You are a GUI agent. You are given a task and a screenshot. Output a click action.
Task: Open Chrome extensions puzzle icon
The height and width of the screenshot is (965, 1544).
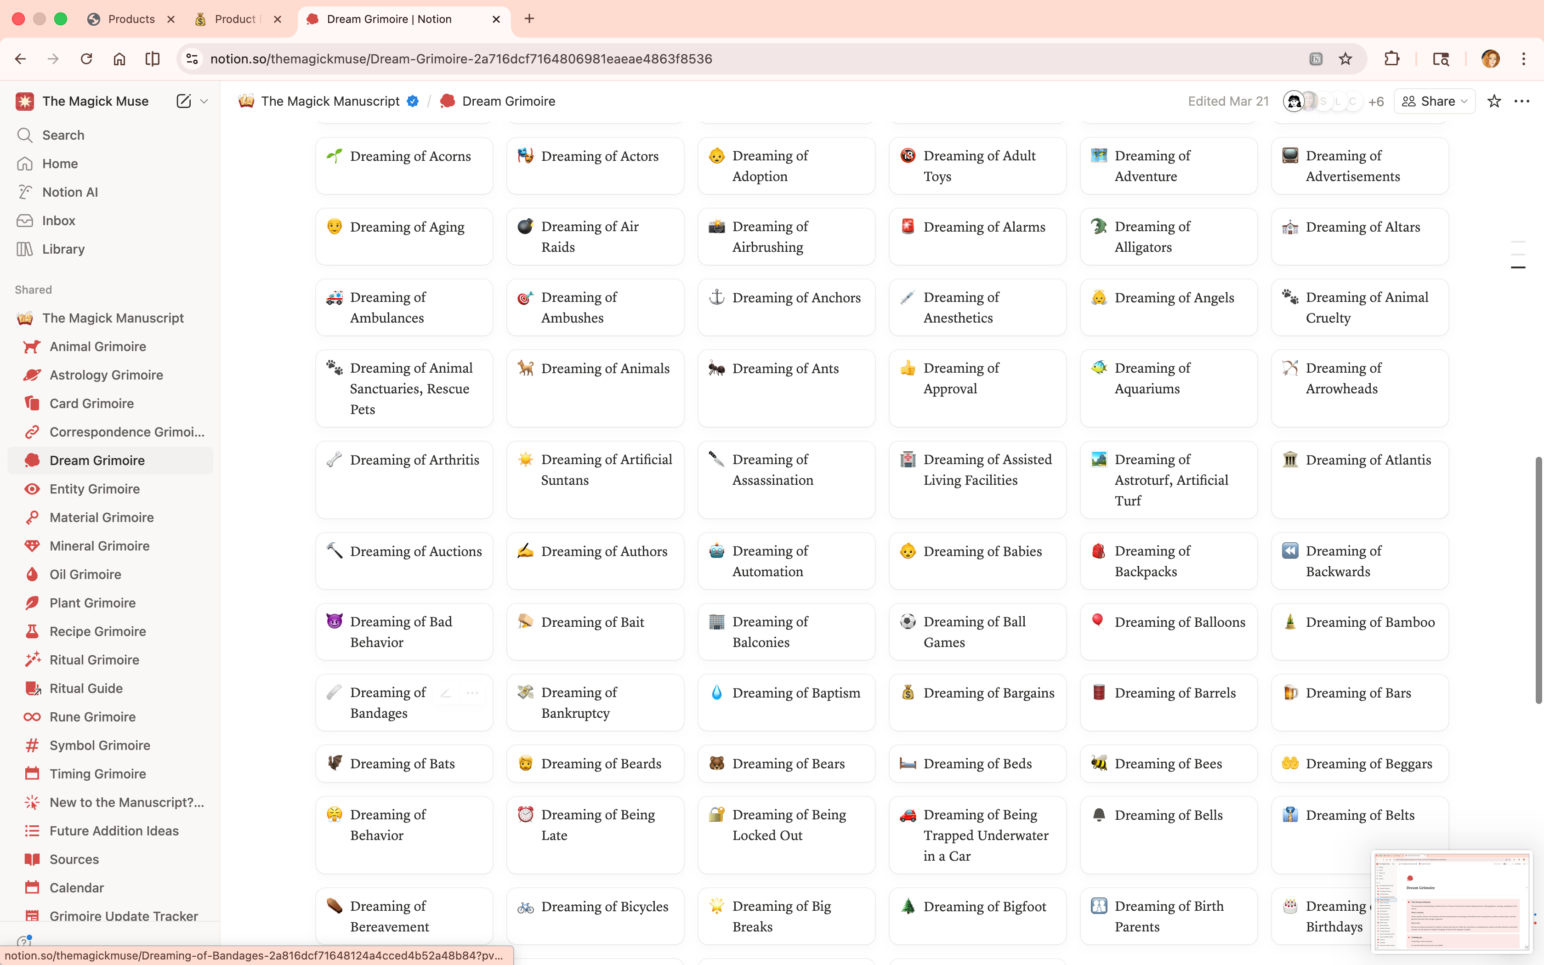[x=1391, y=59]
